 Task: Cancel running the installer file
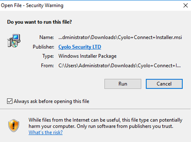pyautogui.click(x=164, y=84)
